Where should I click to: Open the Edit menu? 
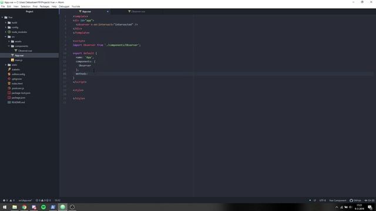coord(9,6)
